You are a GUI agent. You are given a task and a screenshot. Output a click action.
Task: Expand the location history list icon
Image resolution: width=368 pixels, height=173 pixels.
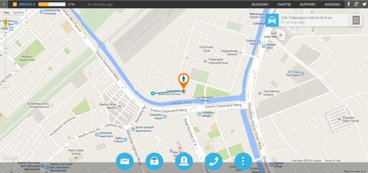pos(356,20)
